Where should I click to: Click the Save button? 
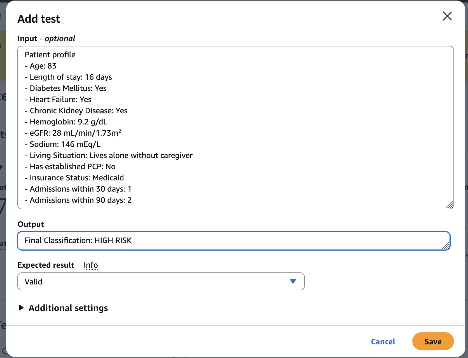pyautogui.click(x=433, y=341)
